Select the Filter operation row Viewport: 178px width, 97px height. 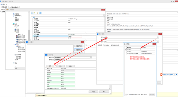tap(61, 74)
